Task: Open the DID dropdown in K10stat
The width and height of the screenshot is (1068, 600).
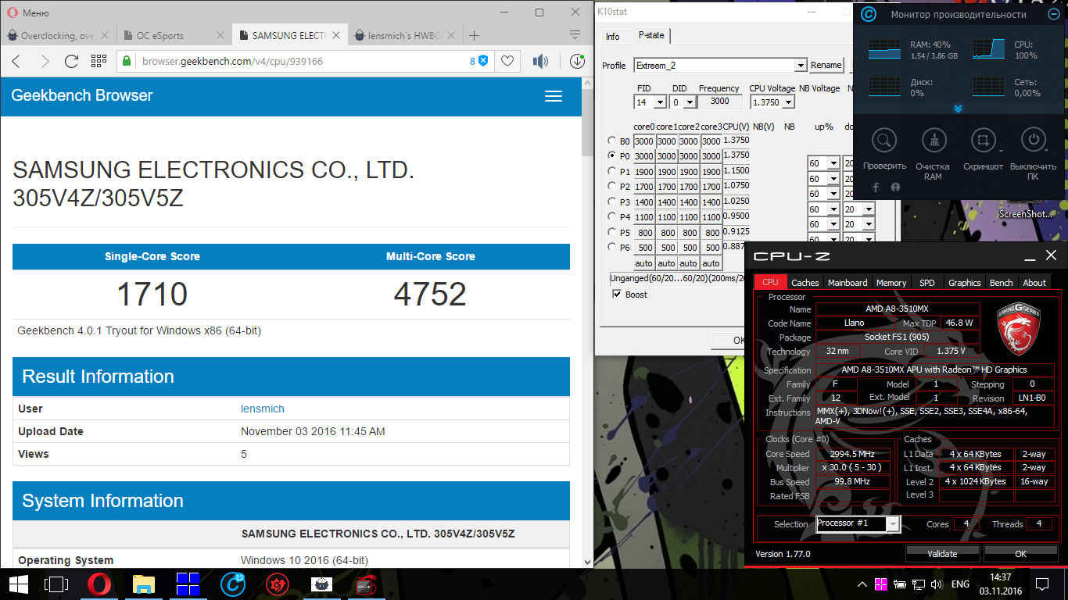Action: 690,102
